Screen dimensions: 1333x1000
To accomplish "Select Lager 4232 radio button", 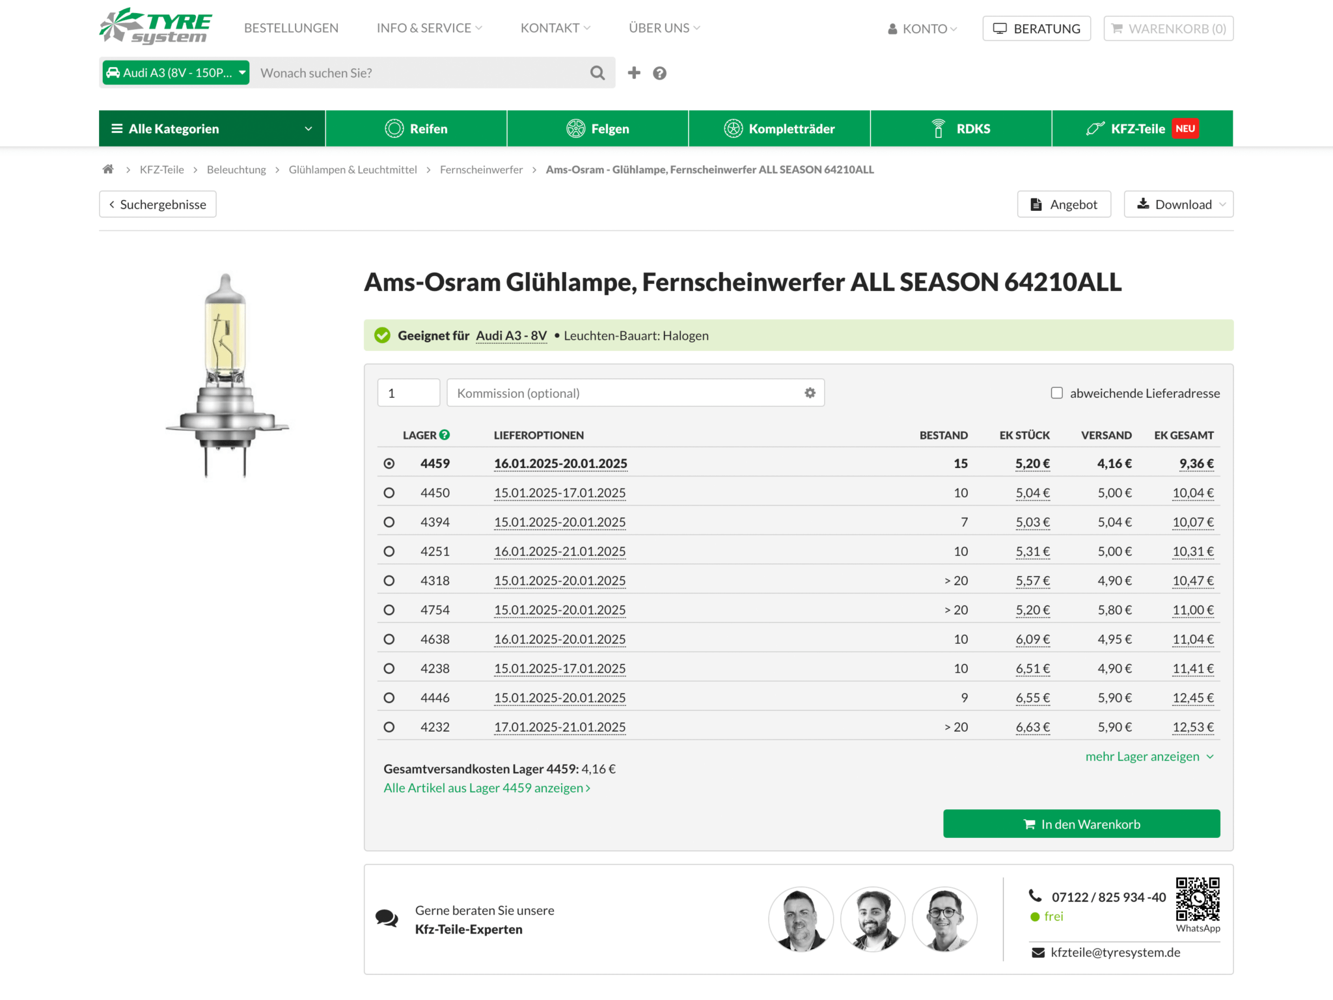I will [389, 727].
